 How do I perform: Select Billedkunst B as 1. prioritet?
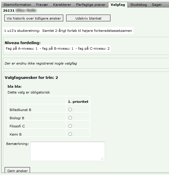pyautogui.click(x=70, y=110)
